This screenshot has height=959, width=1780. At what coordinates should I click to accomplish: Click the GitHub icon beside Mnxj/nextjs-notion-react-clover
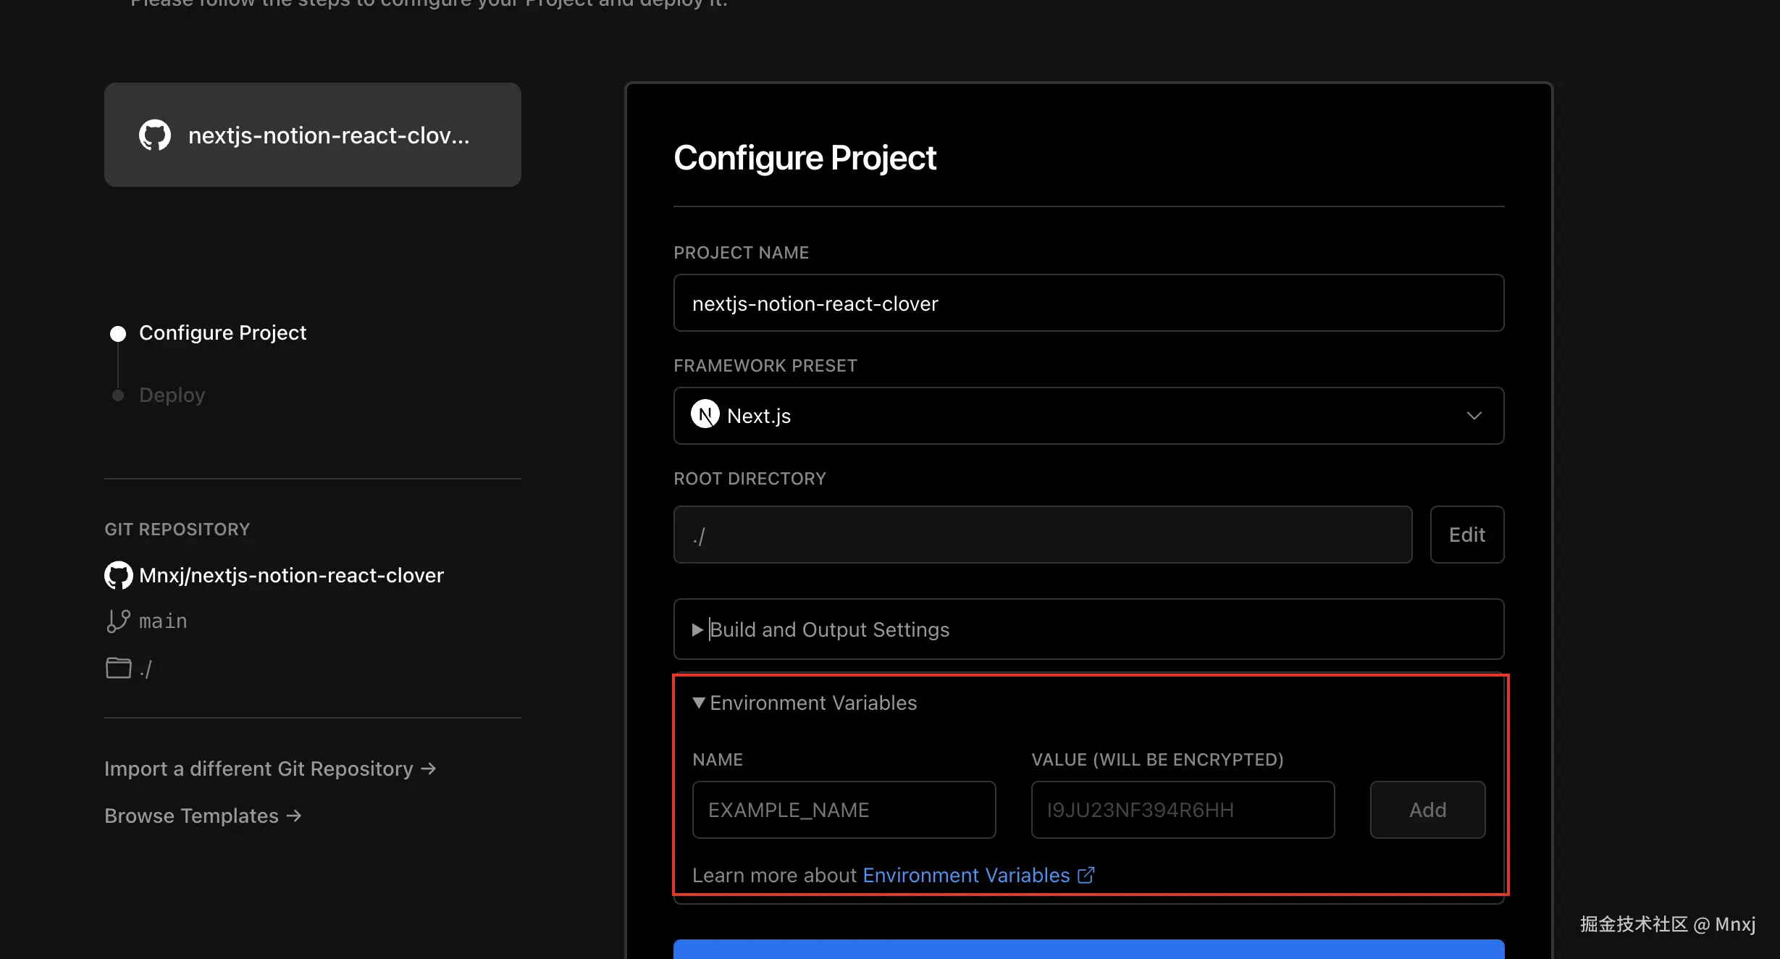118,575
